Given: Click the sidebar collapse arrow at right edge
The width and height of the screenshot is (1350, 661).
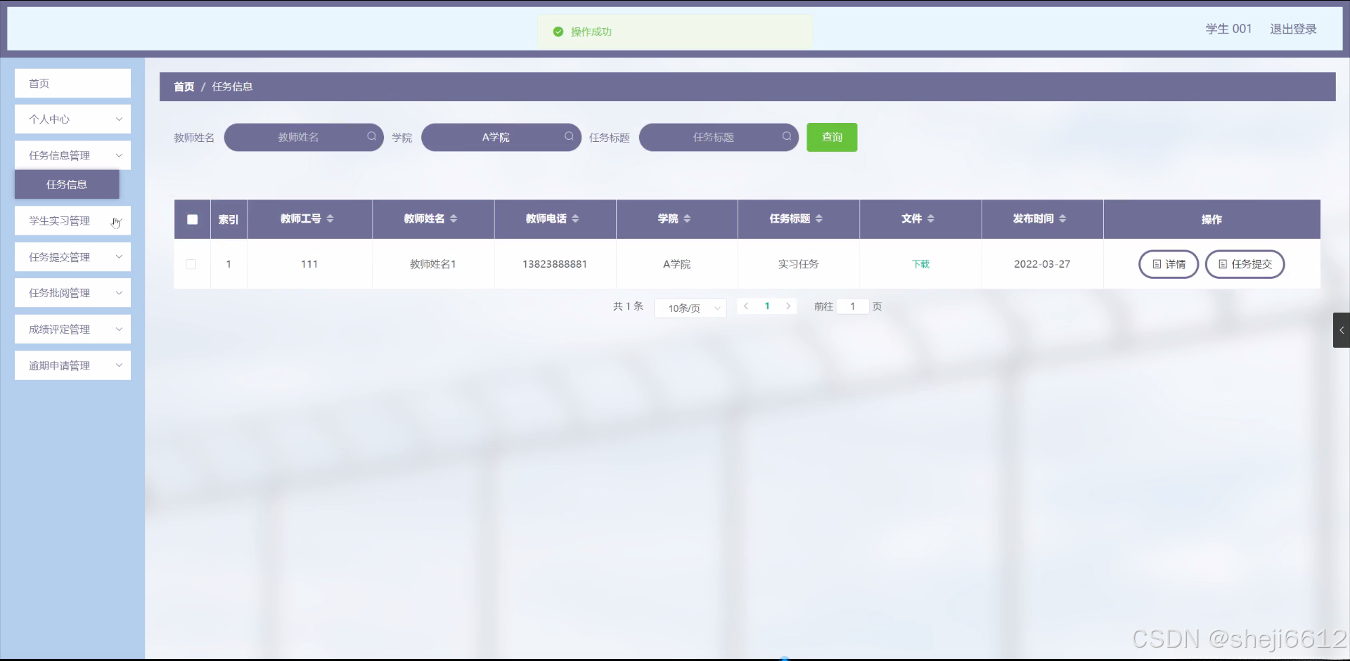Looking at the screenshot, I should pyautogui.click(x=1342, y=330).
